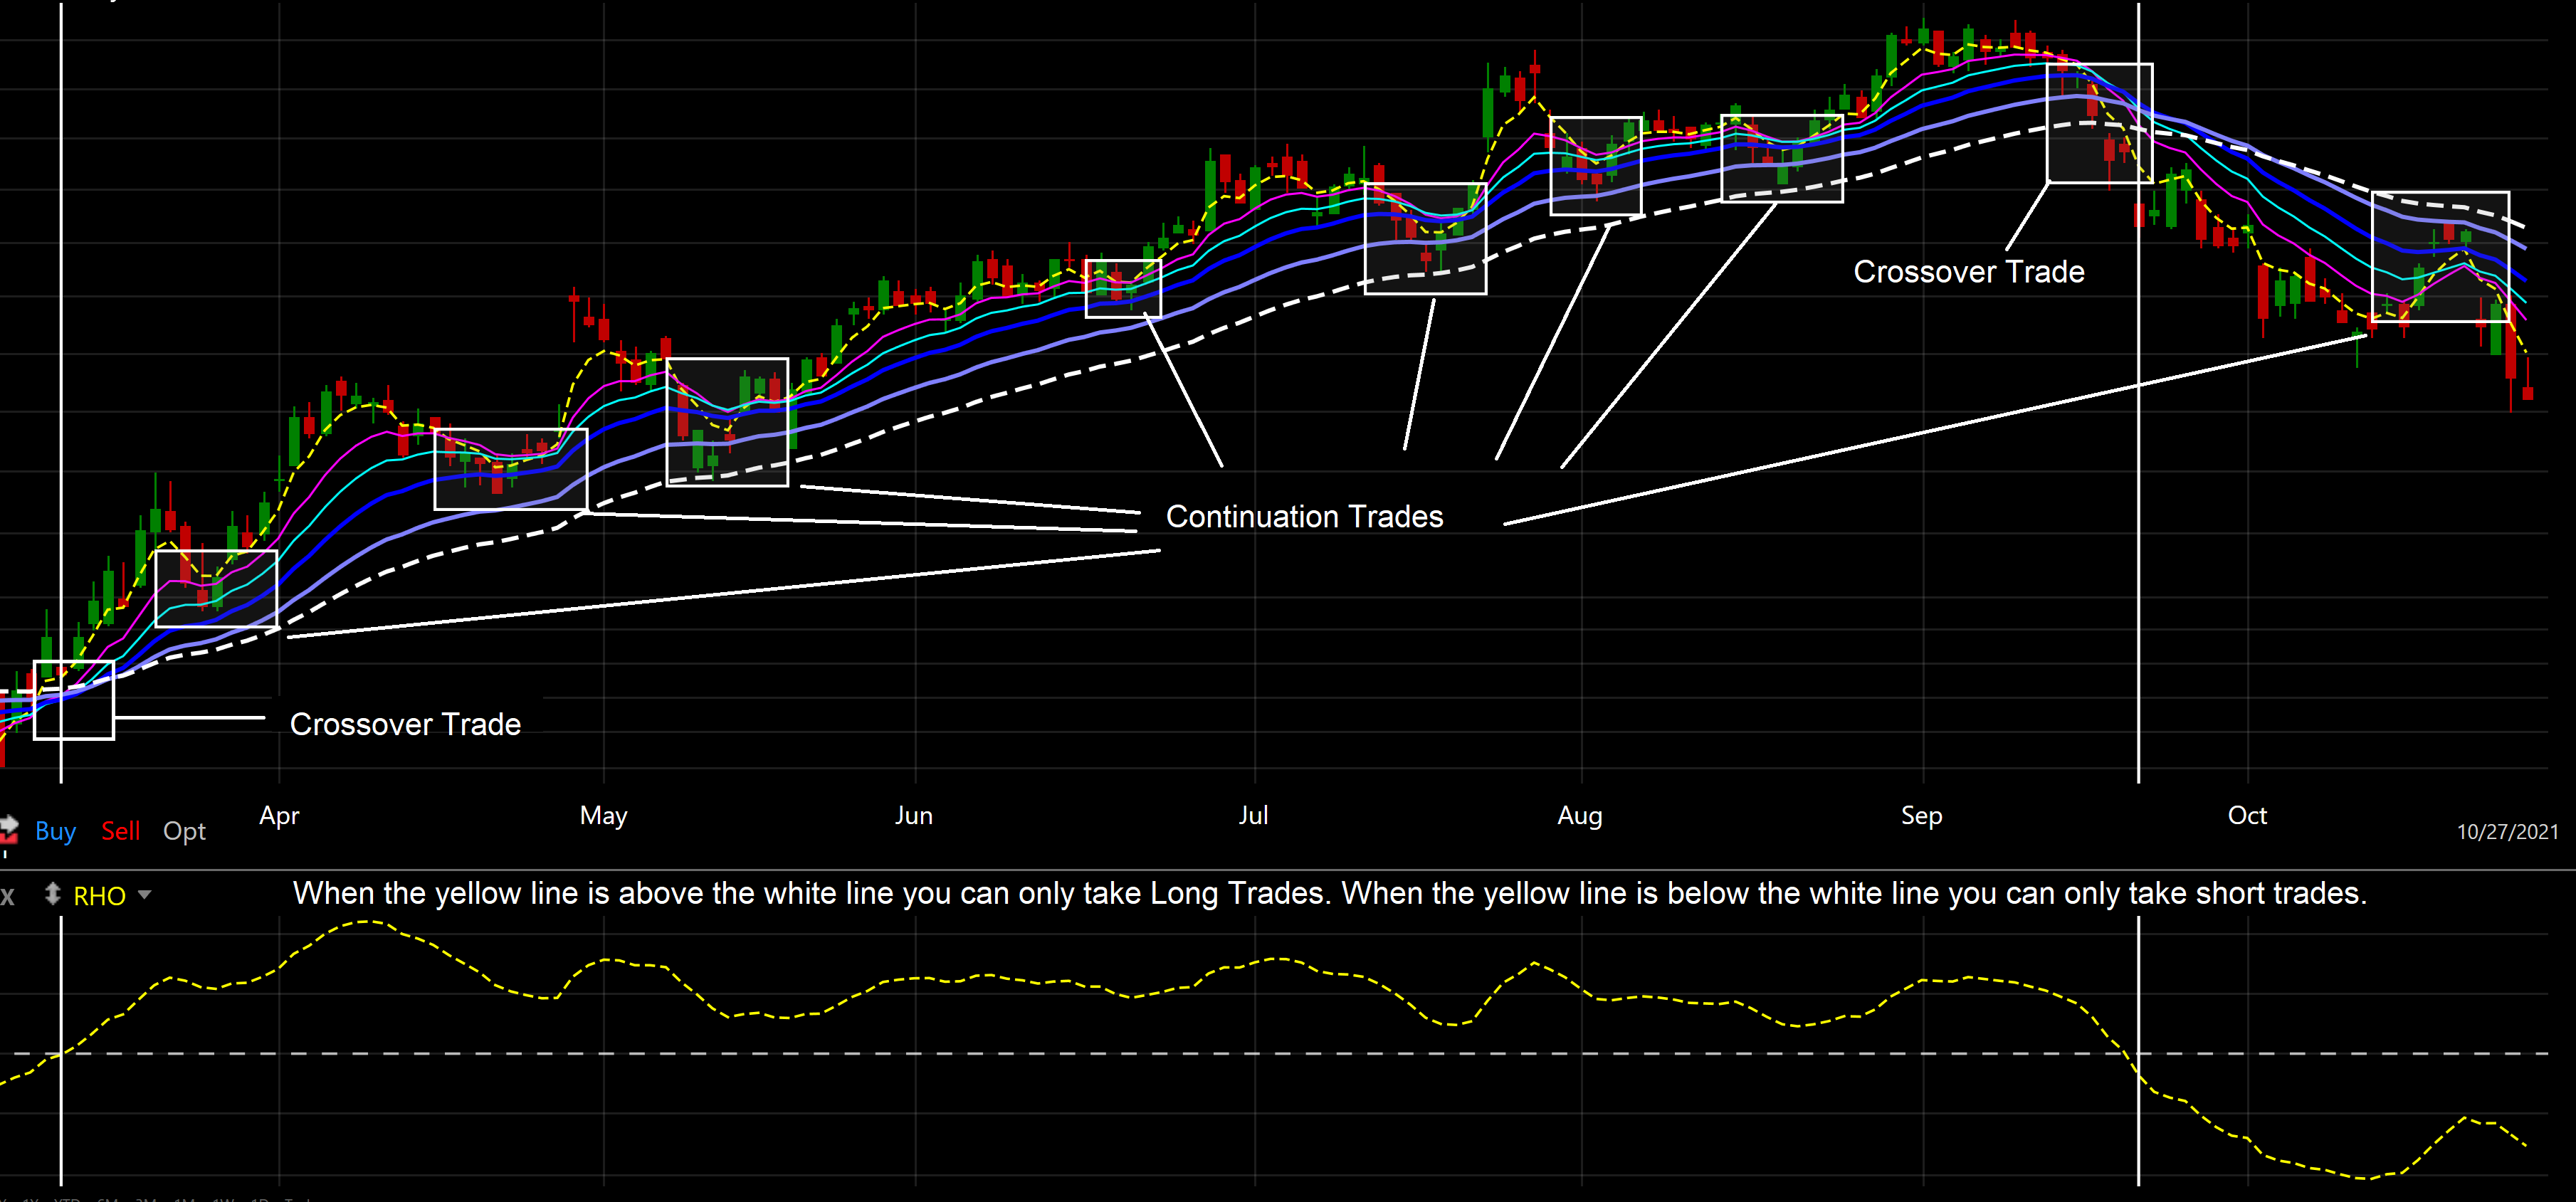This screenshot has height=1202, width=2576.
Task: Click the trade arrow icon beside Buy
Action: [x=8, y=829]
